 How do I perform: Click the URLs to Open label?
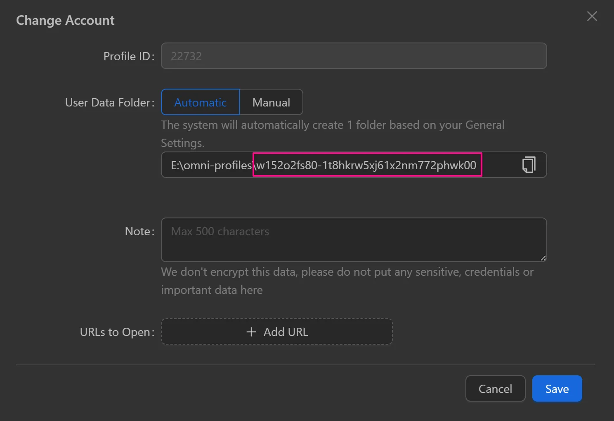[117, 332]
